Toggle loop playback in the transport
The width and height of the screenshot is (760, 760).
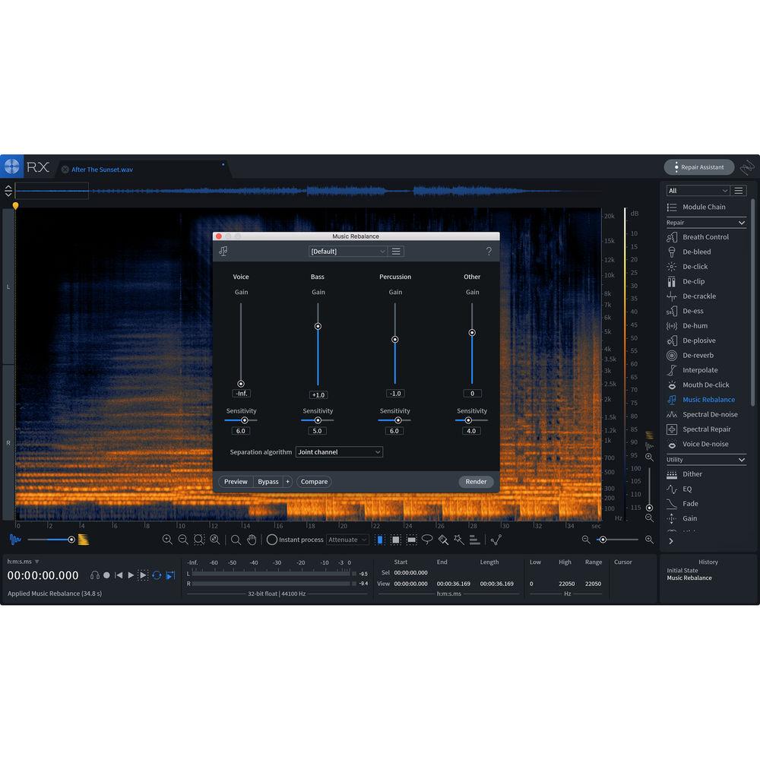(157, 575)
